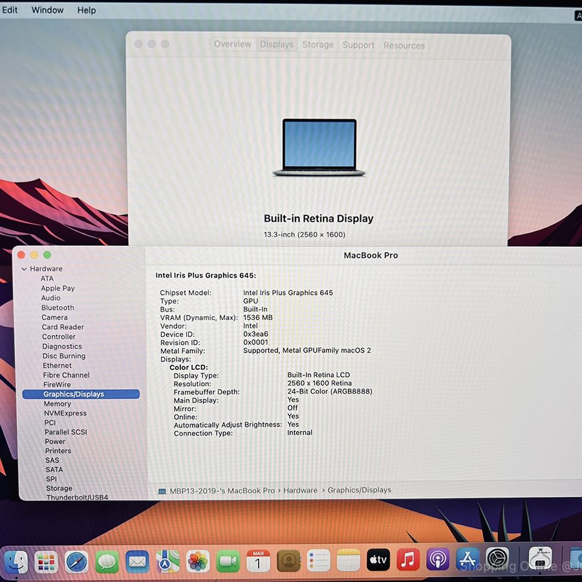Launch the Notes app from the Dock
The width and height of the screenshot is (582, 582).
[x=349, y=560]
